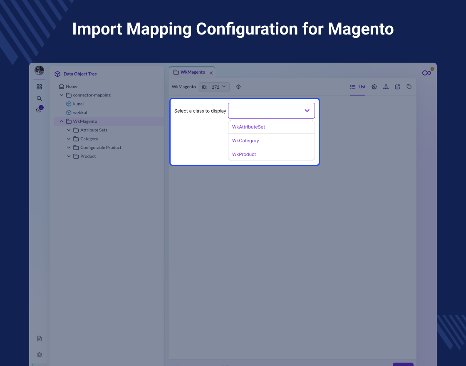Select the WkCategory option
This screenshot has height=366, width=466.
[x=271, y=141]
